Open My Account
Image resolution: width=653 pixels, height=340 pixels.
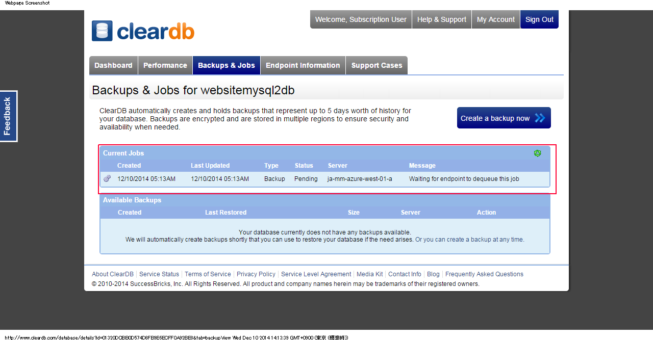coord(495,19)
